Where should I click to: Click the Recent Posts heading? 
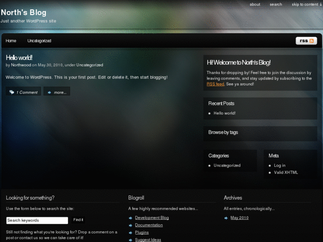pos(221,103)
